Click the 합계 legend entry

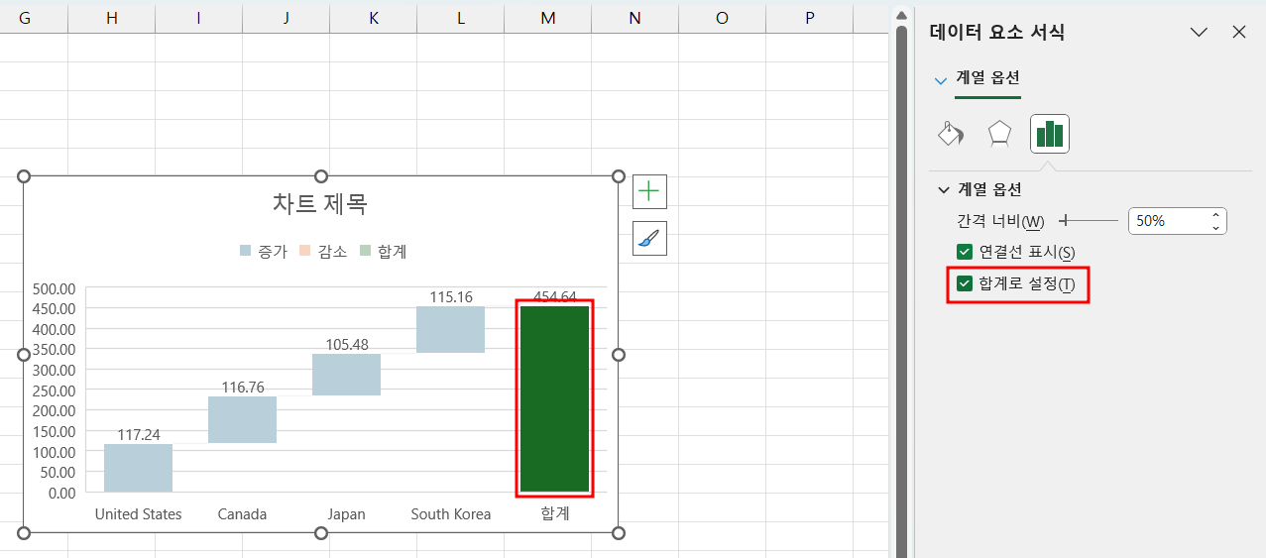(x=383, y=252)
